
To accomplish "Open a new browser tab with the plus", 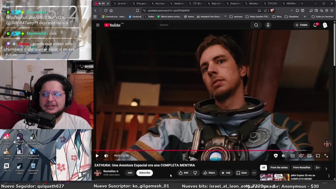I will click(x=302, y=3).
